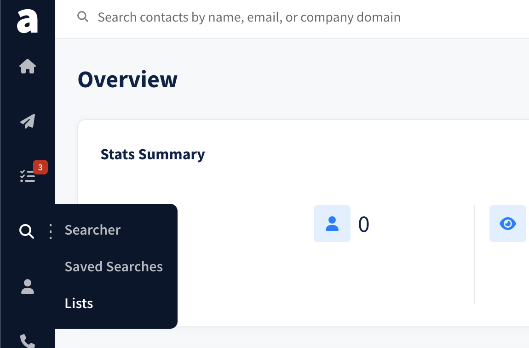This screenshot has width=529, height=348.
Task: Click the blue person stat icon
Action: point(332,224)
